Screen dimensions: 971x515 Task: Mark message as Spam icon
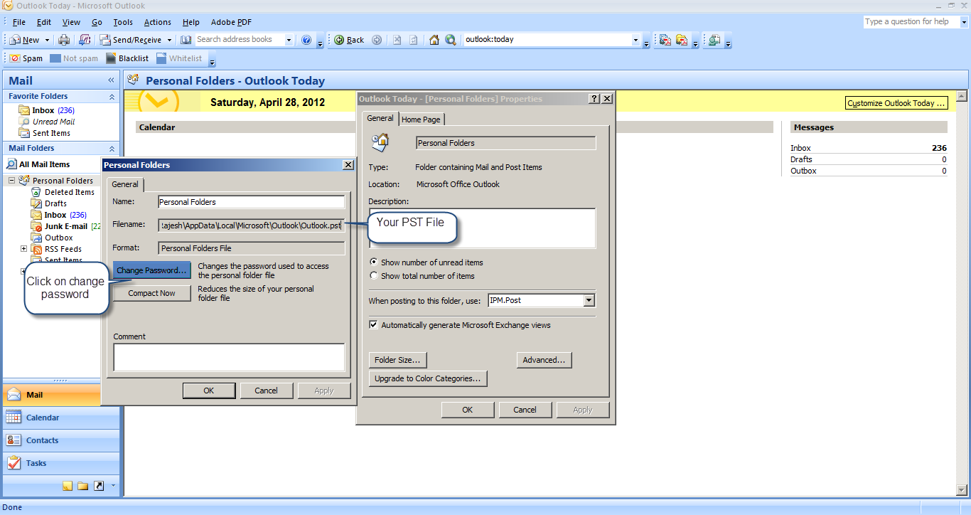[15, 58]
